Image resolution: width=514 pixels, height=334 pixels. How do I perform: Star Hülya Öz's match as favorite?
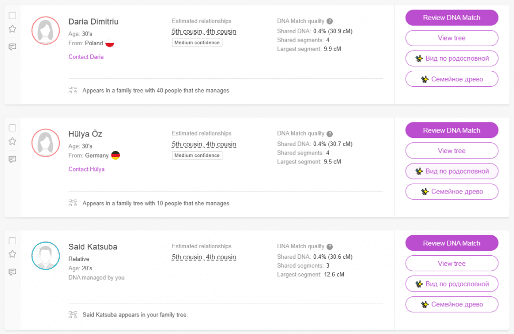tap(13, 141)
